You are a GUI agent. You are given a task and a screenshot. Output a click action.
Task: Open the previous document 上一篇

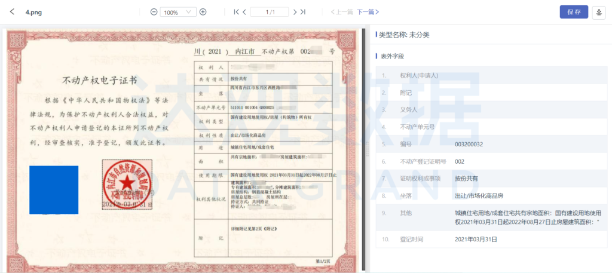click(x=342, y=12)
